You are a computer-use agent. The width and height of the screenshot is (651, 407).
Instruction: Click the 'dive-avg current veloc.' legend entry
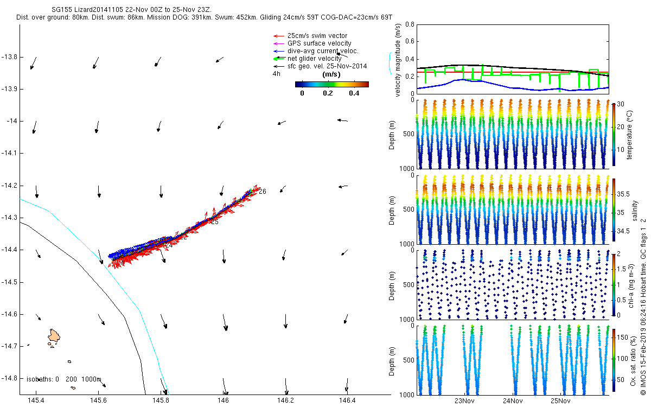coord(316,50)
